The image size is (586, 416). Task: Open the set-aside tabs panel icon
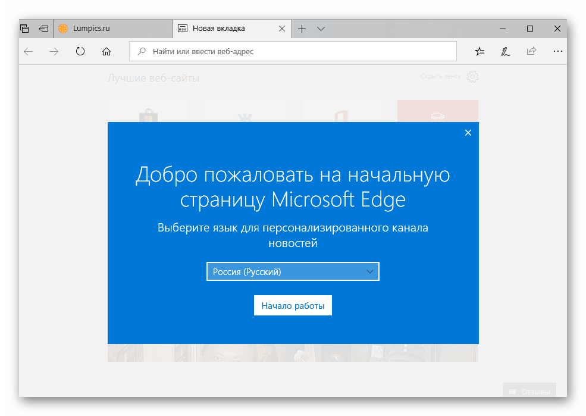24,29
